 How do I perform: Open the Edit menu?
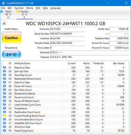10,8
